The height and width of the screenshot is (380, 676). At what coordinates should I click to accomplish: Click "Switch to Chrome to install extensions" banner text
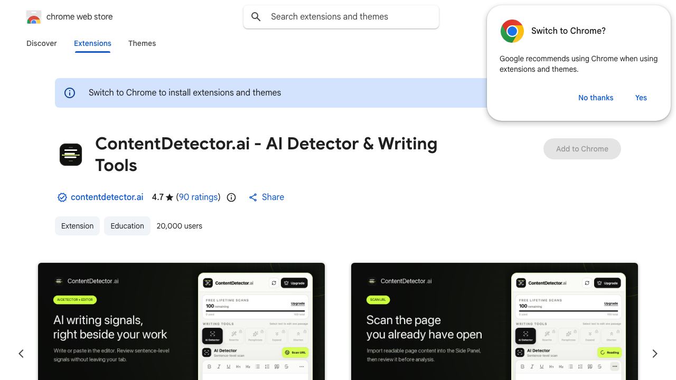click(x=185, y=93)
